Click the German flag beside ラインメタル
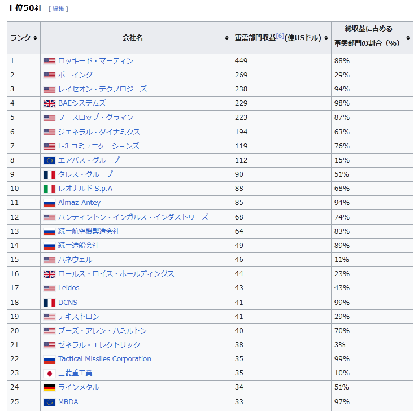The image size is (418, 411). click(x=50, y=387)
